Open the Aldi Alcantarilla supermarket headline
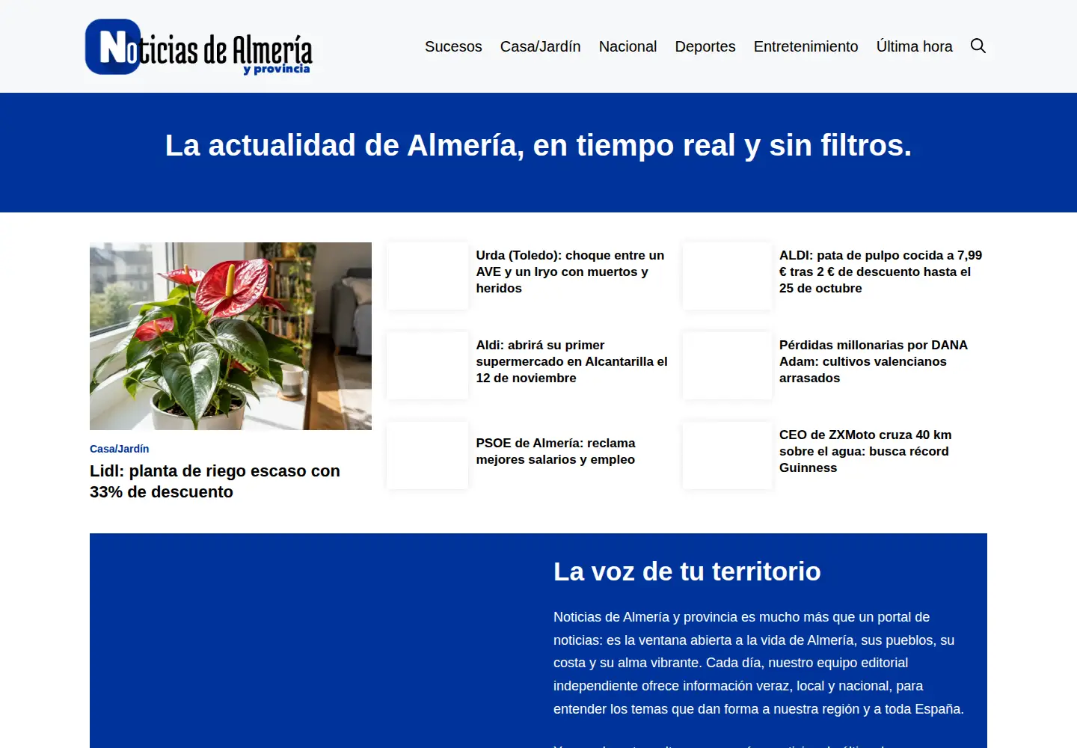Viewport: 1077px width, 748px height. pyautogui.click(x=572, y=361)
